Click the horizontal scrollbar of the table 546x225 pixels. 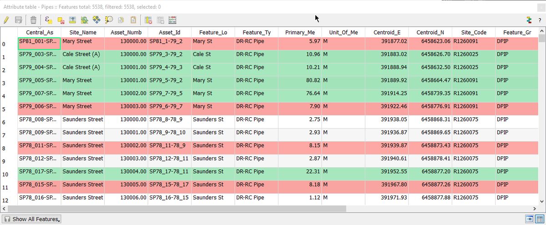coord(182,209)
